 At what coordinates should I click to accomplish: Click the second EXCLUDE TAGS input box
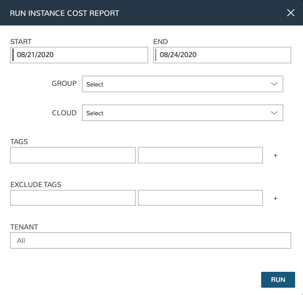pyautogui.click(x=200, y=198)
